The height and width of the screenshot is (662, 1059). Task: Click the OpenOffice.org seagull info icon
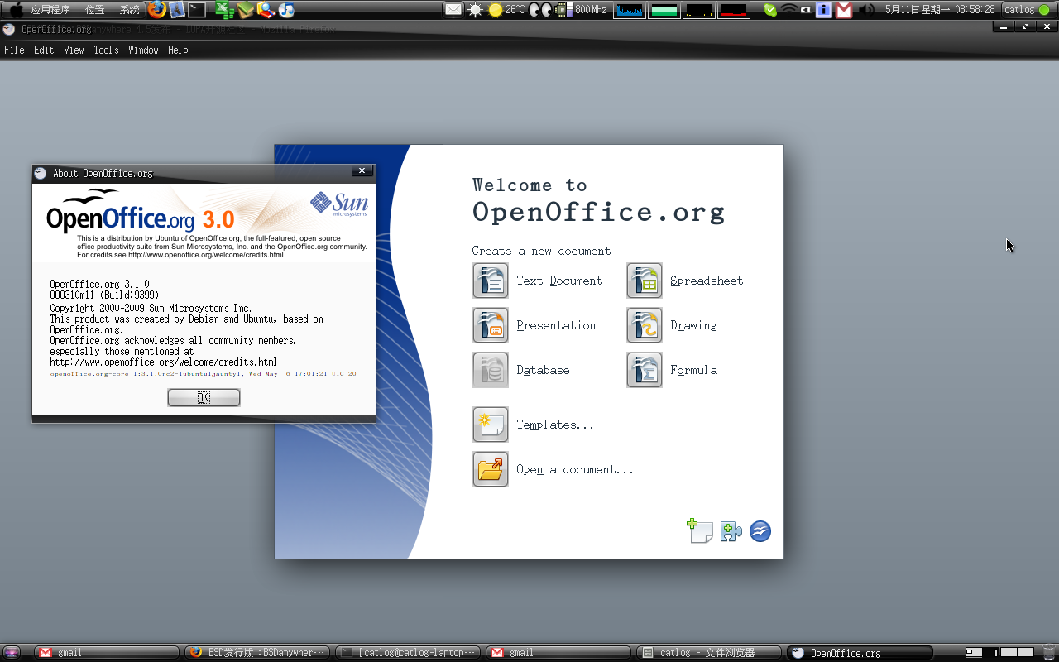760,531
